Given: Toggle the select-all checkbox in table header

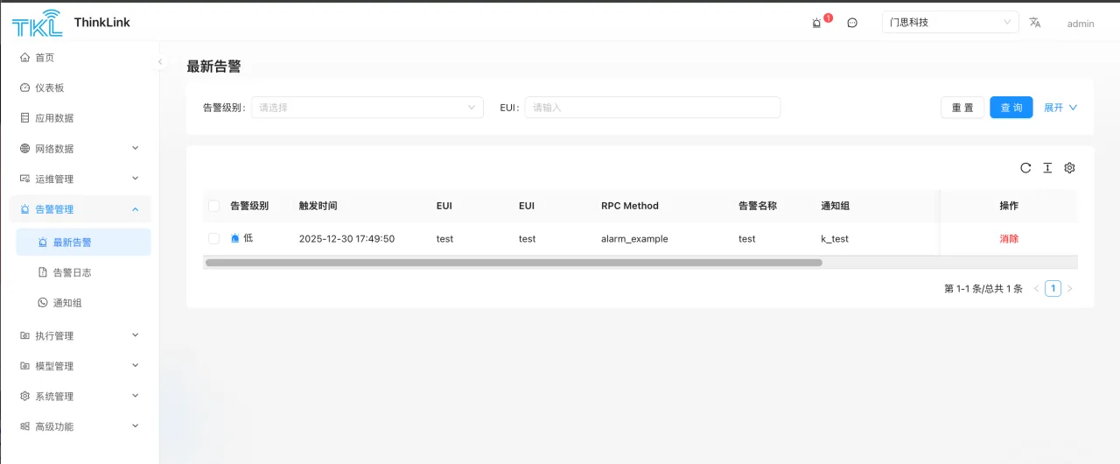Looking at the screenshot, I should 214,206.
